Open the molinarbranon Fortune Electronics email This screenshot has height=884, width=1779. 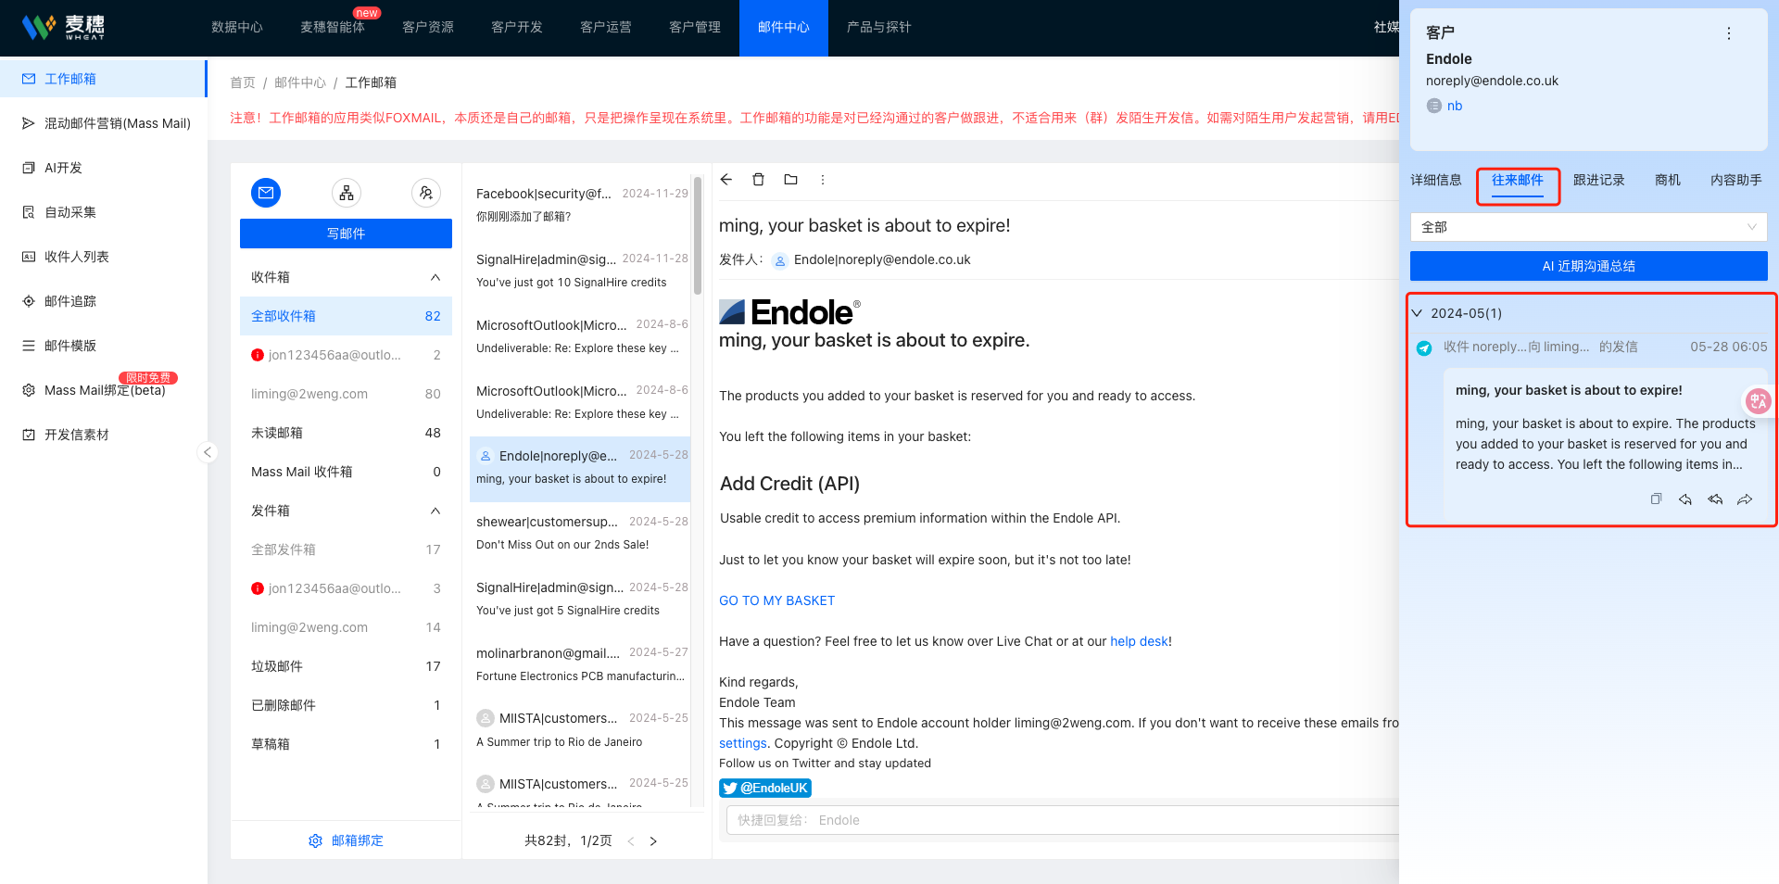(581, 664)
